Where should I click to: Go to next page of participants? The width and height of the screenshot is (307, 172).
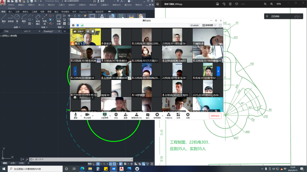218,71
